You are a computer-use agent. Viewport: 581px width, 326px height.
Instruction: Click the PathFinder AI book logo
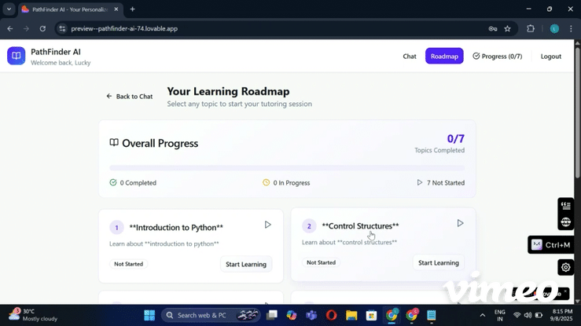tap(17, 56)
